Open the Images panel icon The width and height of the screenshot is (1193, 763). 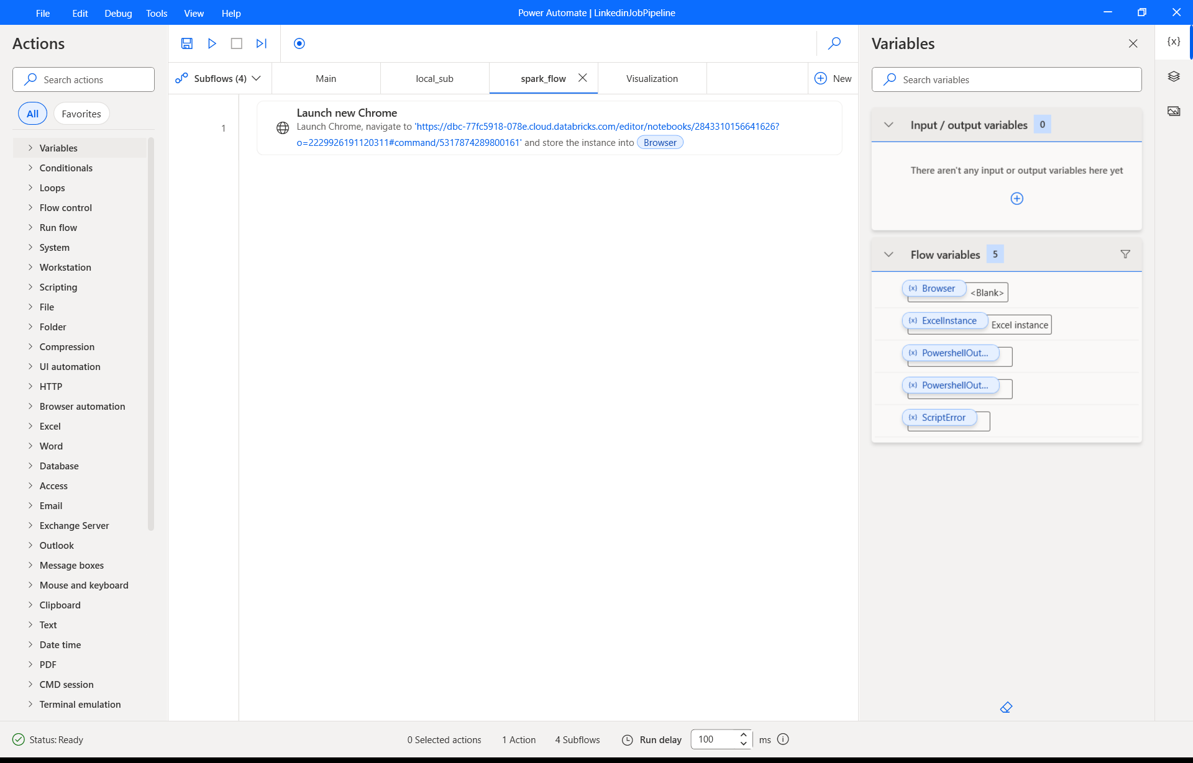coord(1173,111)
